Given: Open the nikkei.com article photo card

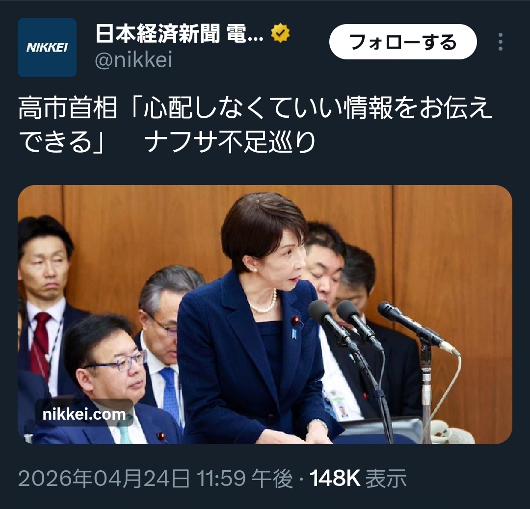Looking at the screenshot, I should pos(265,315).
